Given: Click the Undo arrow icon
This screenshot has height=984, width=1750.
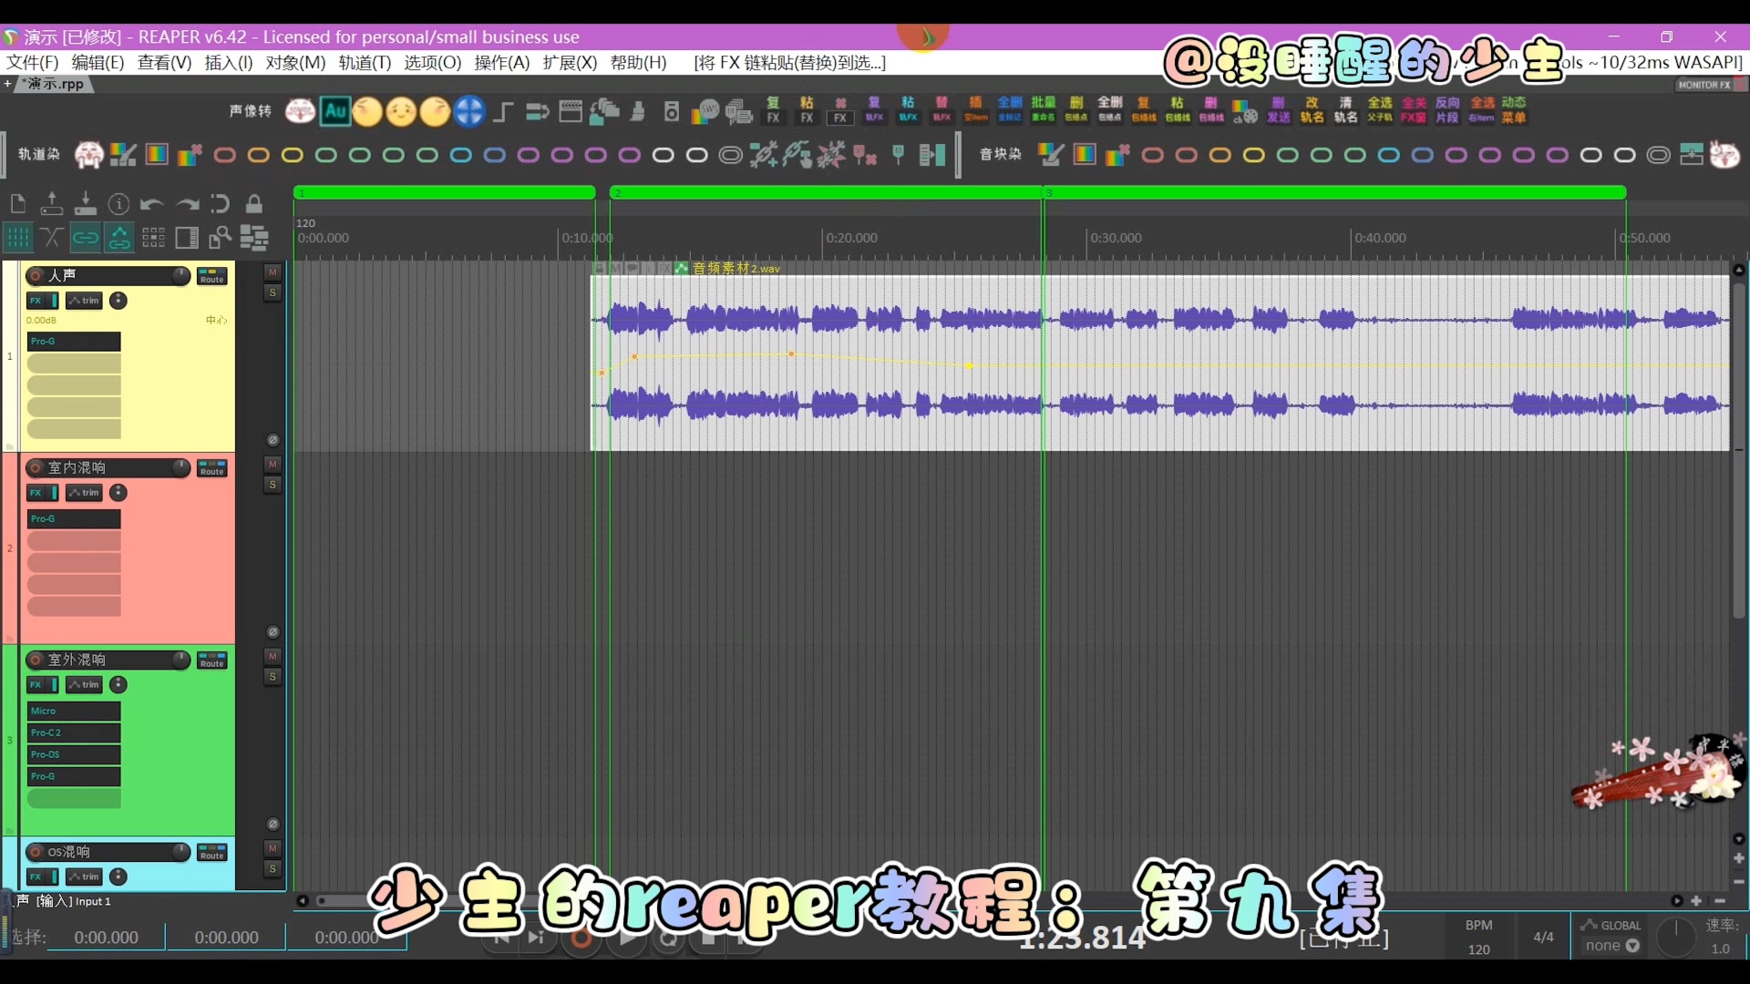Looking at the screenshot, I should click(152, 204).
